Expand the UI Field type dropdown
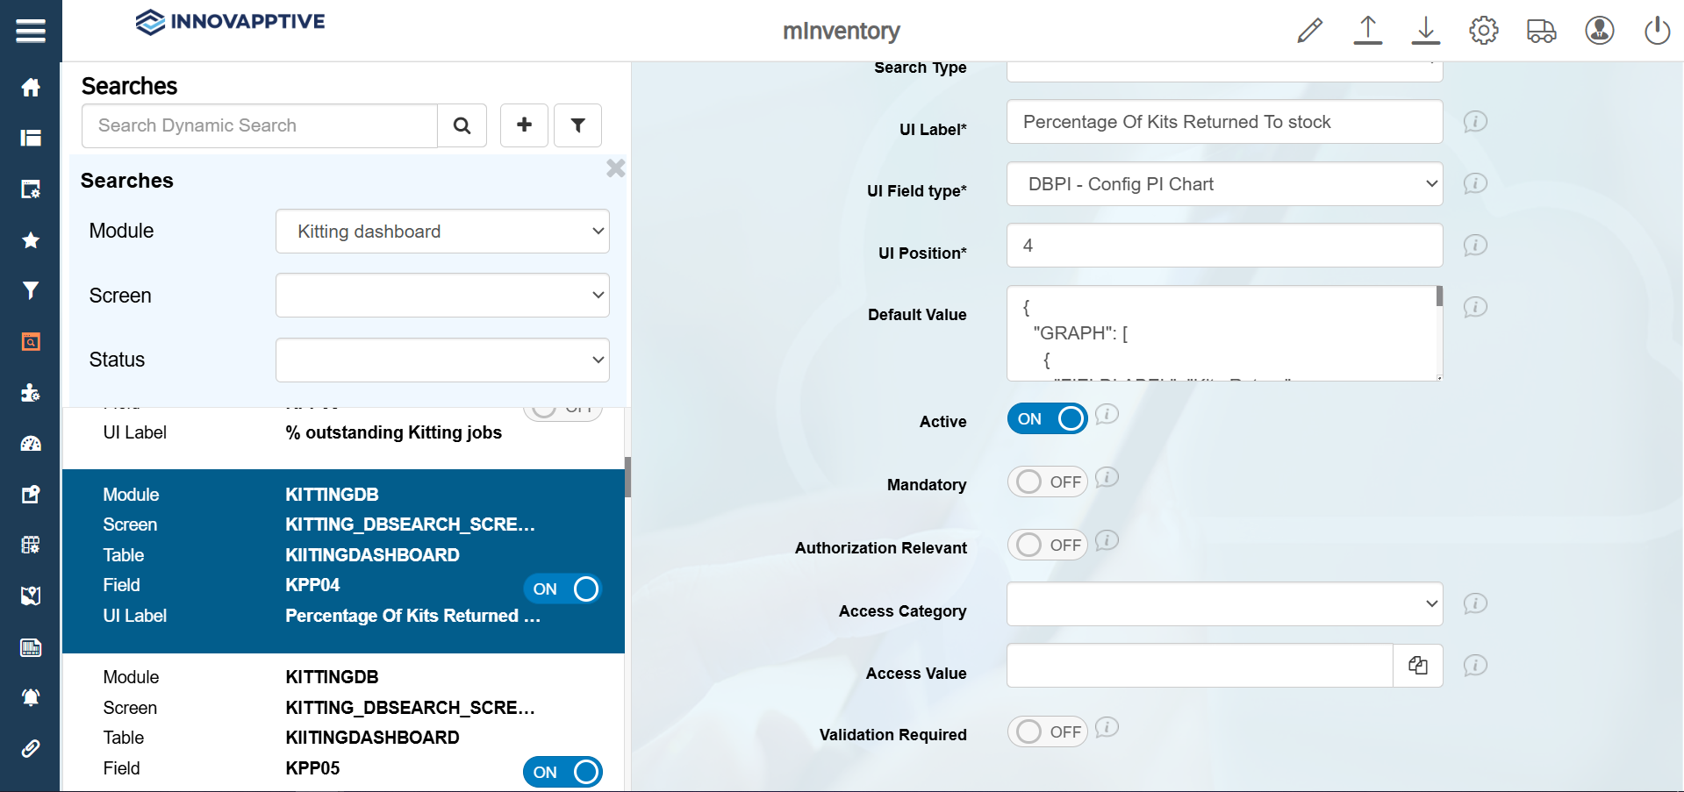 (x=1224, y=184)
